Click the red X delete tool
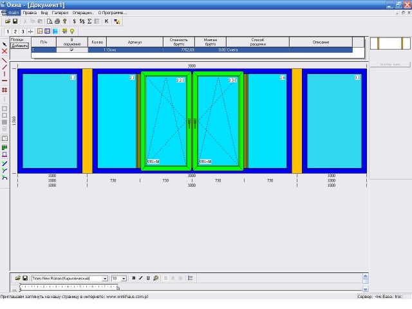 tap(5, 51)
